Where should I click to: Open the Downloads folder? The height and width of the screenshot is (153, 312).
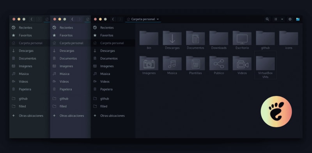click(219, 38)
